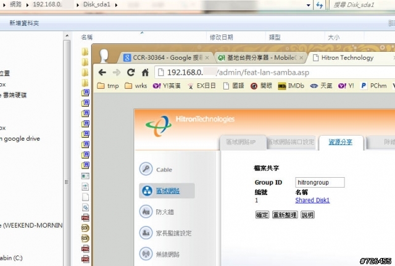395x266 pixels.
Task: Sort Explorer files by 名稱 column
Action: [87, 37]
